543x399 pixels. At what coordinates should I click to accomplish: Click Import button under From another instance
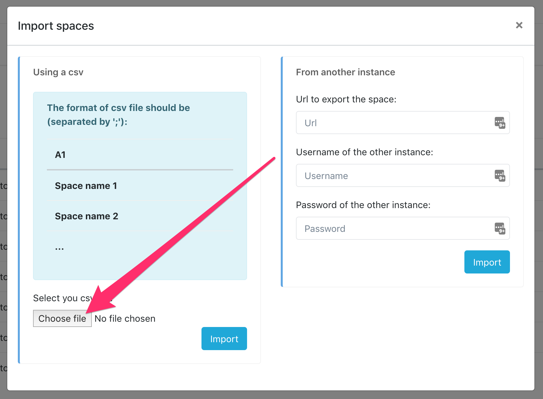coord(487,262)
